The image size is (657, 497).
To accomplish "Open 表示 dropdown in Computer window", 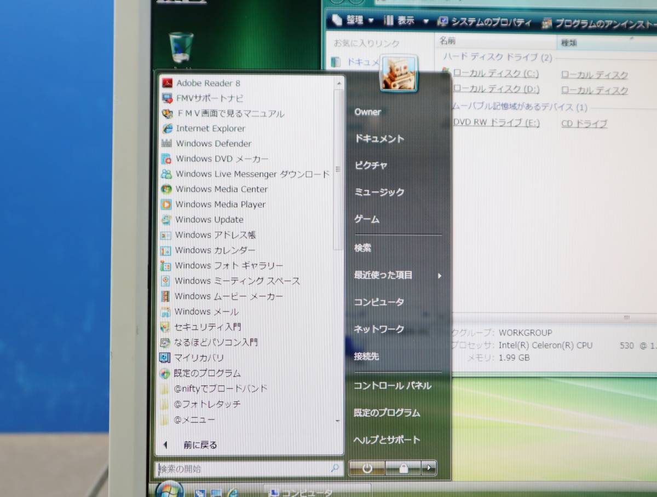I will [406, 21].
